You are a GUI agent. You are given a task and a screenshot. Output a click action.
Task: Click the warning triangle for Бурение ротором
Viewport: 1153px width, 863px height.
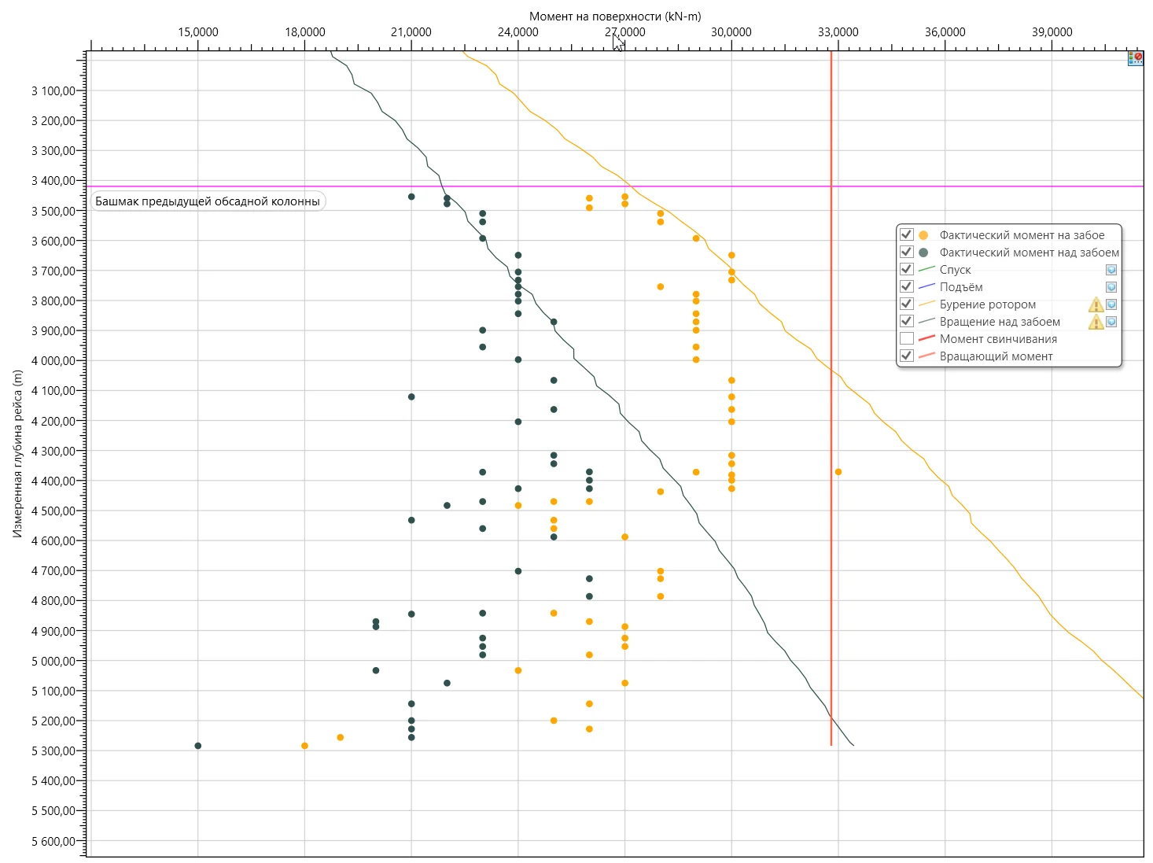(1096, 304)
